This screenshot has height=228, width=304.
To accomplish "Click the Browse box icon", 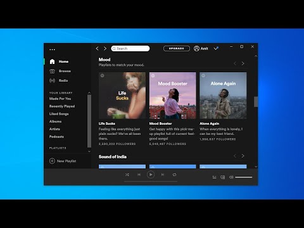I will 52,71.
